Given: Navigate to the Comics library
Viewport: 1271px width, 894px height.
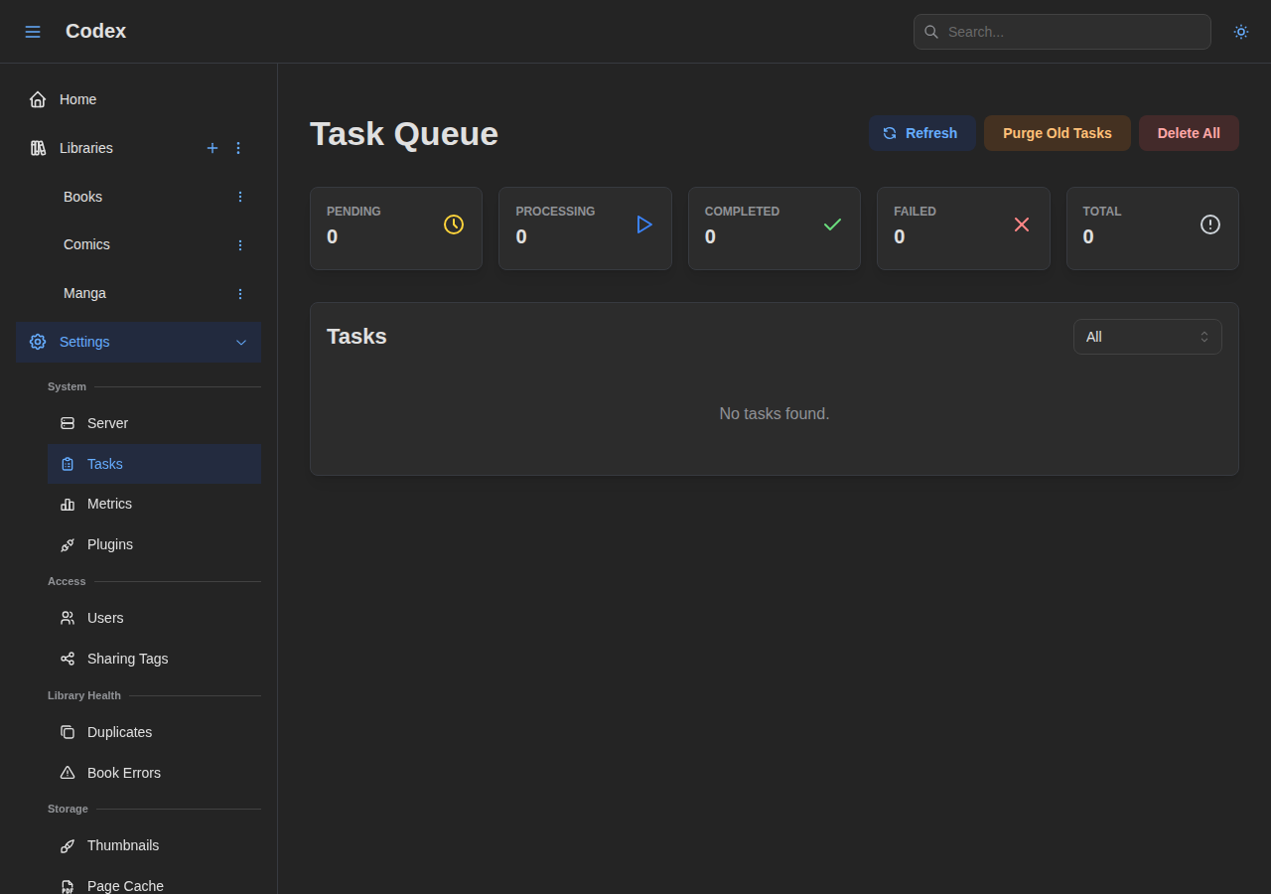Looking at the screenshot, I should point(86,244).
